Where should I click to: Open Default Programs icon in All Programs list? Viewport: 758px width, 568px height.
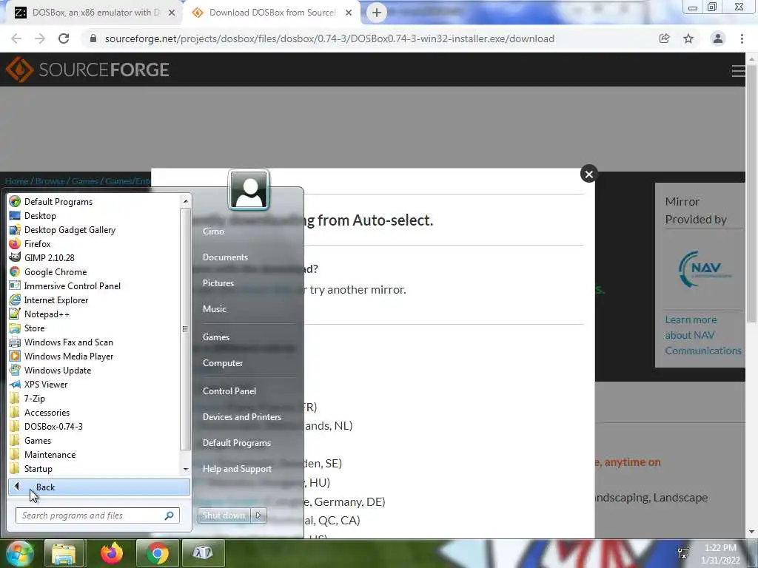[15, 201]
